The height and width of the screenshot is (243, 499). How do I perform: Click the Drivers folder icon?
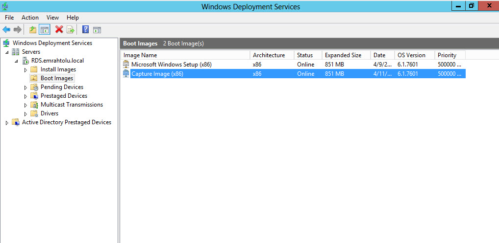[34, 113]
